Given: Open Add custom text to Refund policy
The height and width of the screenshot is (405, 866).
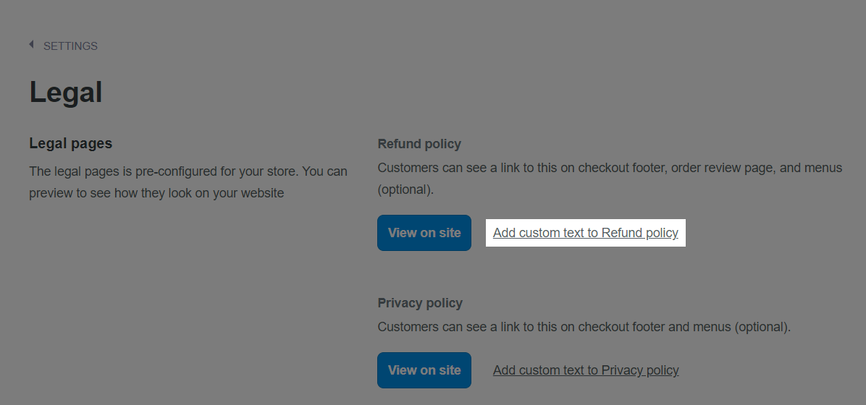Looking at the screenshot, I should pos(586,233).
